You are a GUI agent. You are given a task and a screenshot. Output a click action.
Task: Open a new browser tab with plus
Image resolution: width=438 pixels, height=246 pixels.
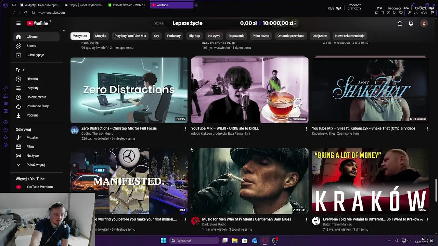196,5
